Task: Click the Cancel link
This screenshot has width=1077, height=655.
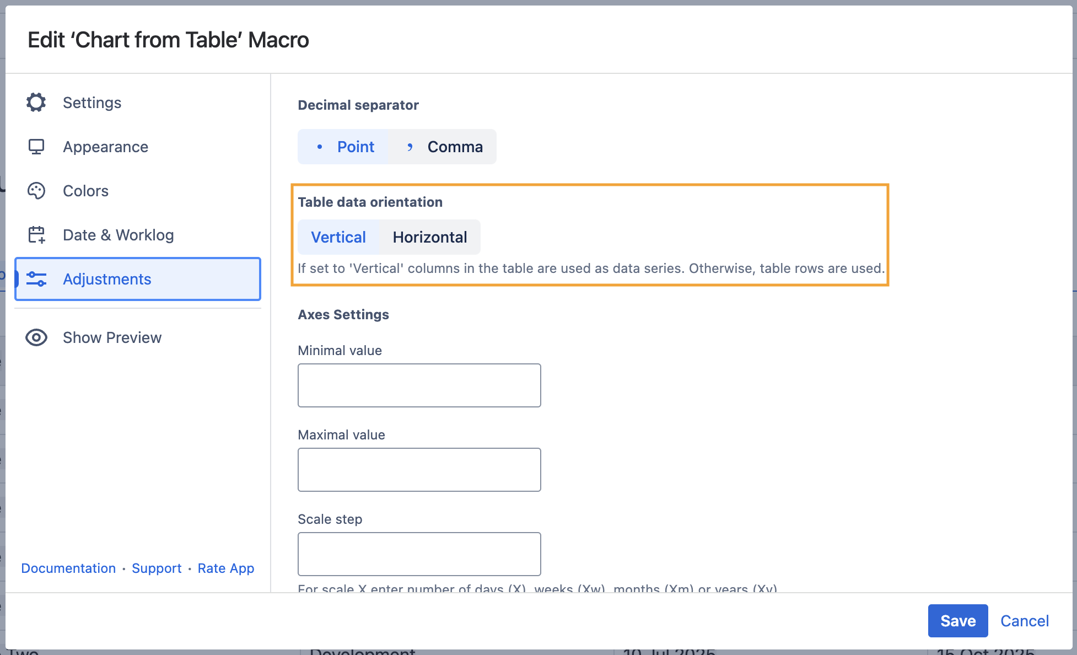Action: (1024, 621)
